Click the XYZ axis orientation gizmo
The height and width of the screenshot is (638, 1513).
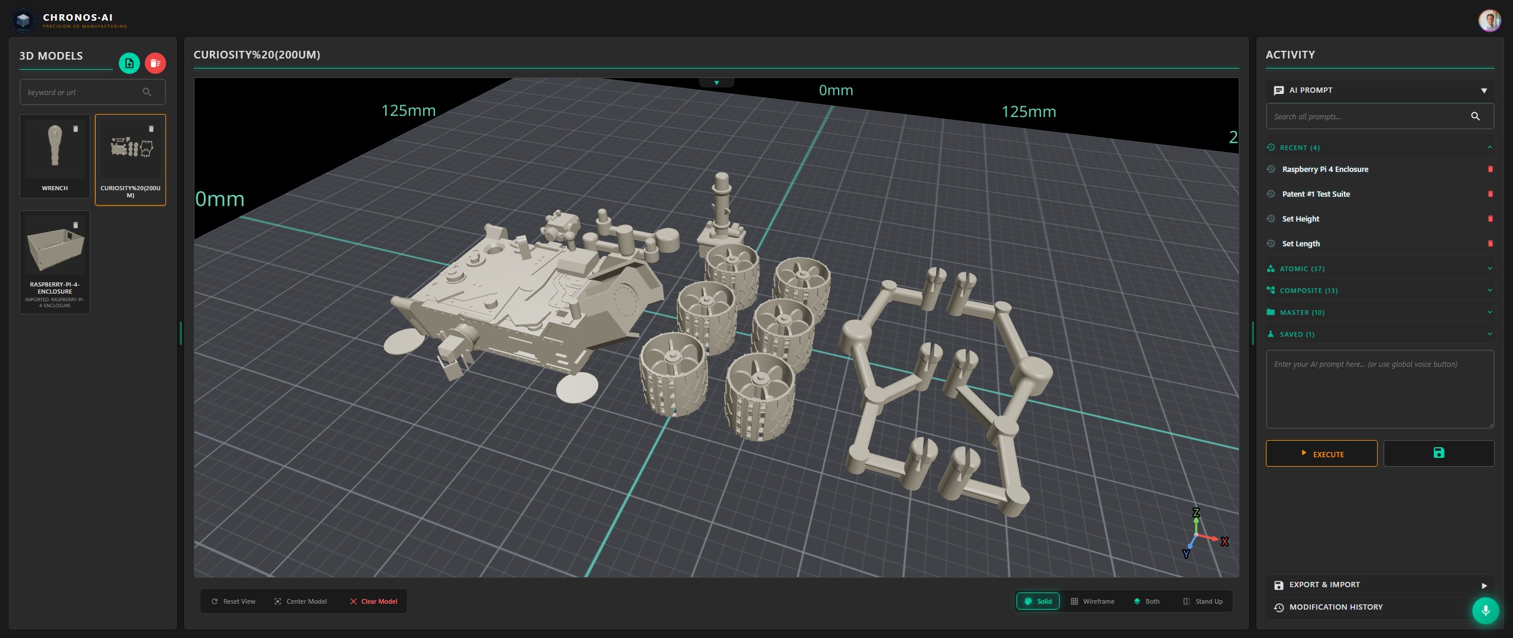[1204, 533]
